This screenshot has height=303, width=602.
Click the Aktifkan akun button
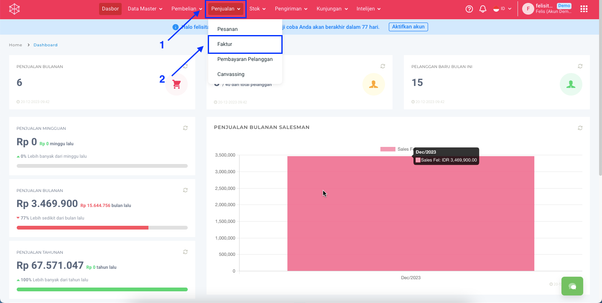[x=408, y=27]
